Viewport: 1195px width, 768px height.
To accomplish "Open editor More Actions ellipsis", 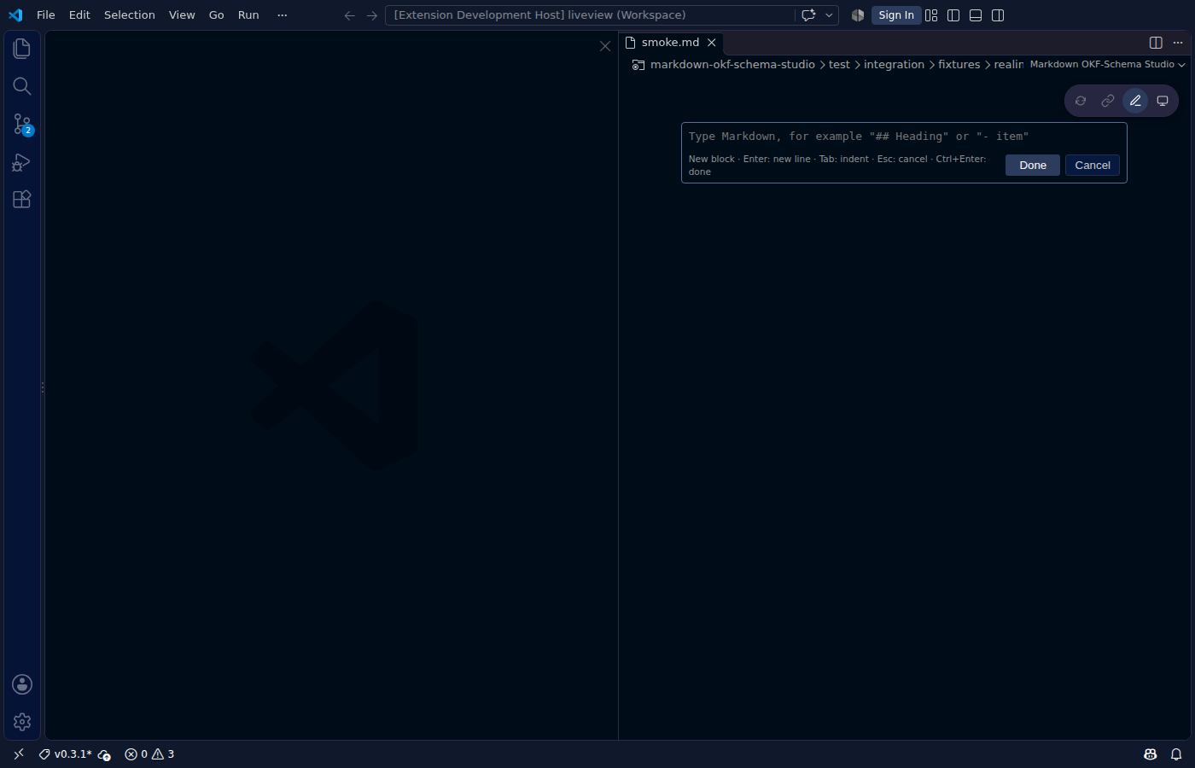I will coord(1178,43).
